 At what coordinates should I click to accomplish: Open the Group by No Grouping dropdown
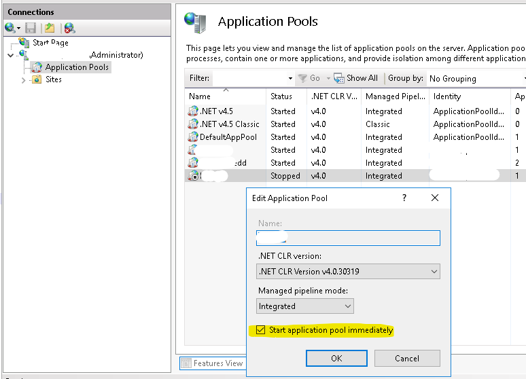476,79
